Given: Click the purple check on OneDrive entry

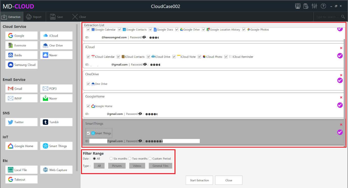Looking at the screenshot, I should point(340,80).
